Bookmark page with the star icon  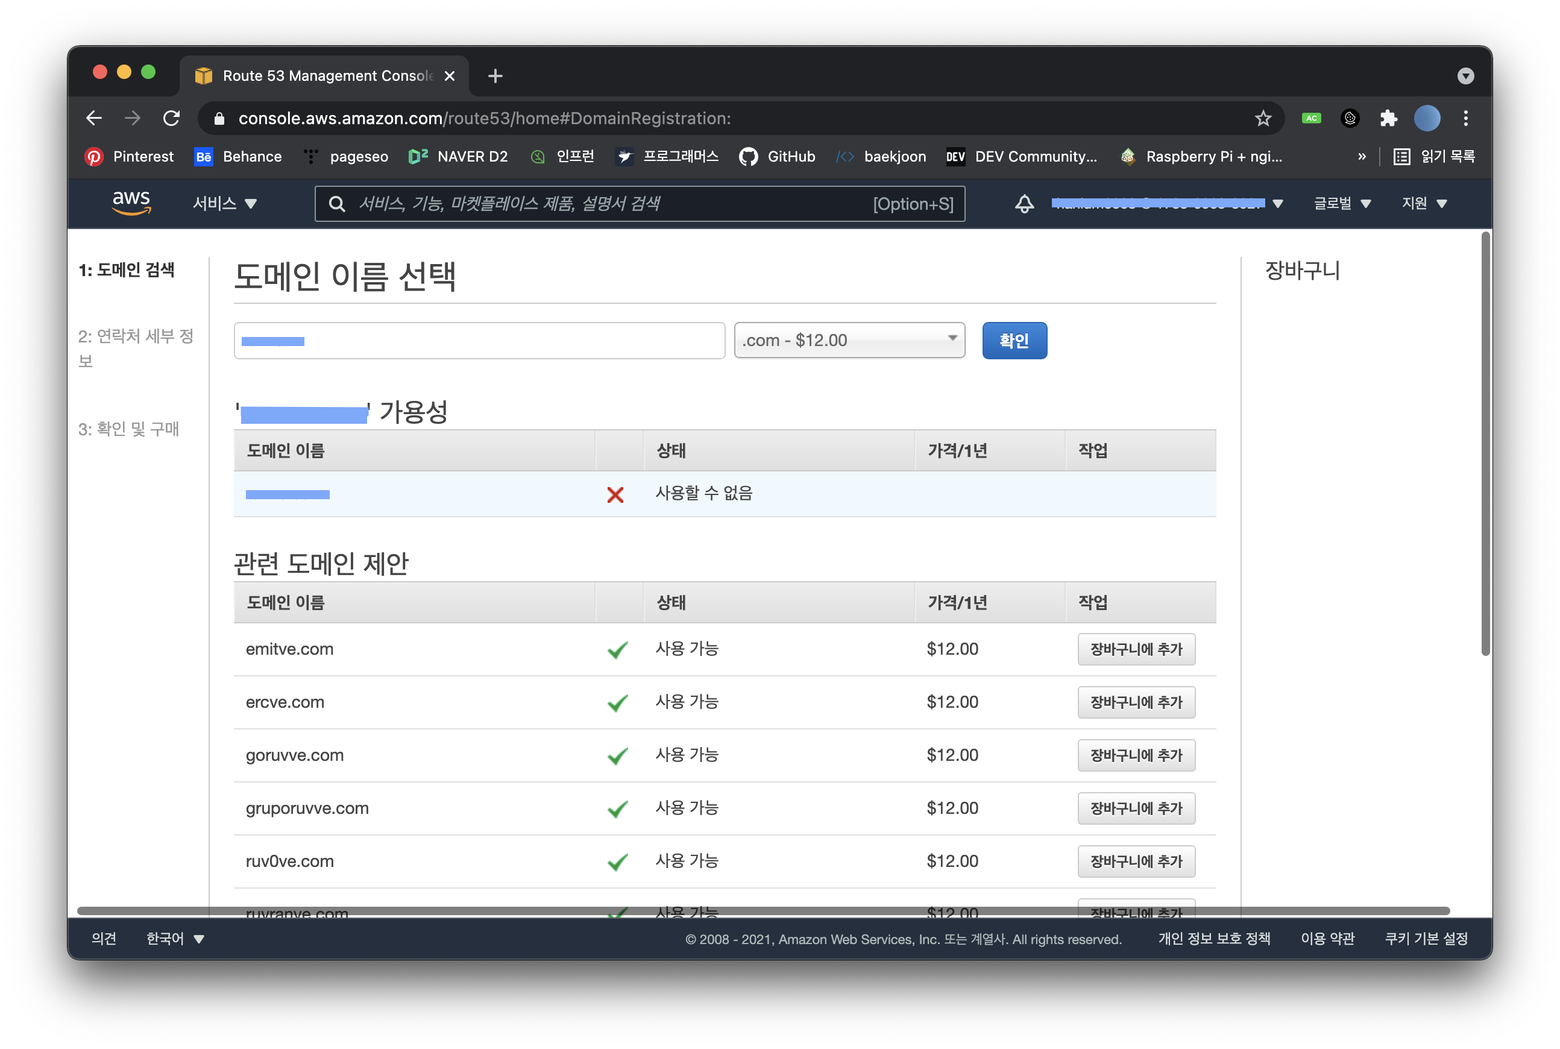coord(1262,118)
